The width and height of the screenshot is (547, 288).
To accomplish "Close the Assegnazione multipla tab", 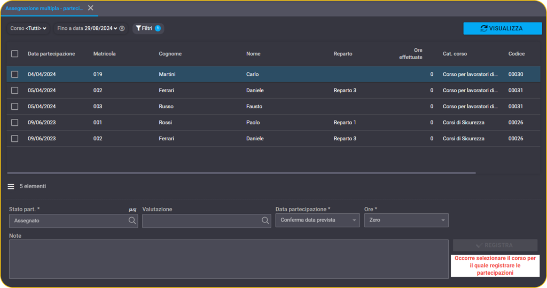I will 91,8.
